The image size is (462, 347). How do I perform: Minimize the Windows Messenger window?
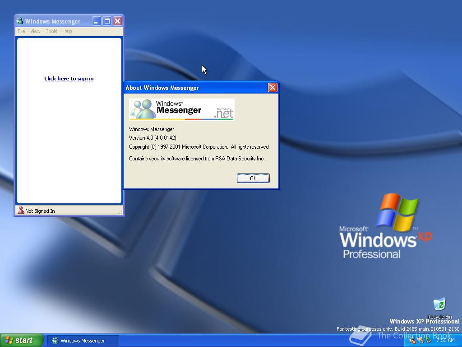point(97,21)
